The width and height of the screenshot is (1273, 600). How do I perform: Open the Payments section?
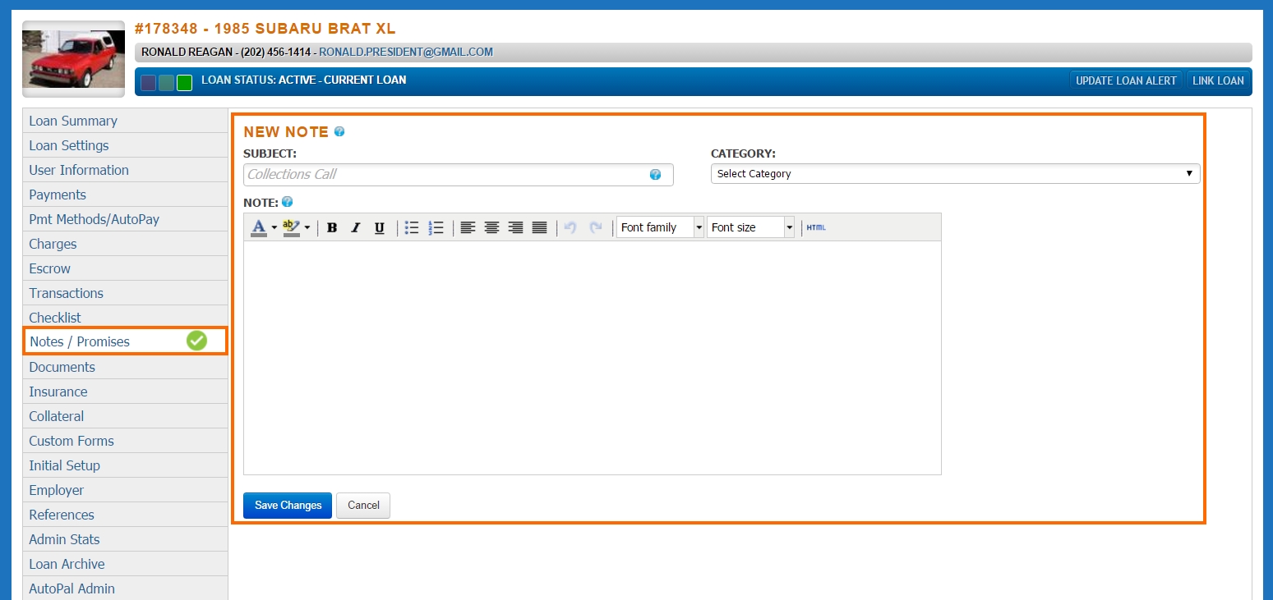point(125,195)
